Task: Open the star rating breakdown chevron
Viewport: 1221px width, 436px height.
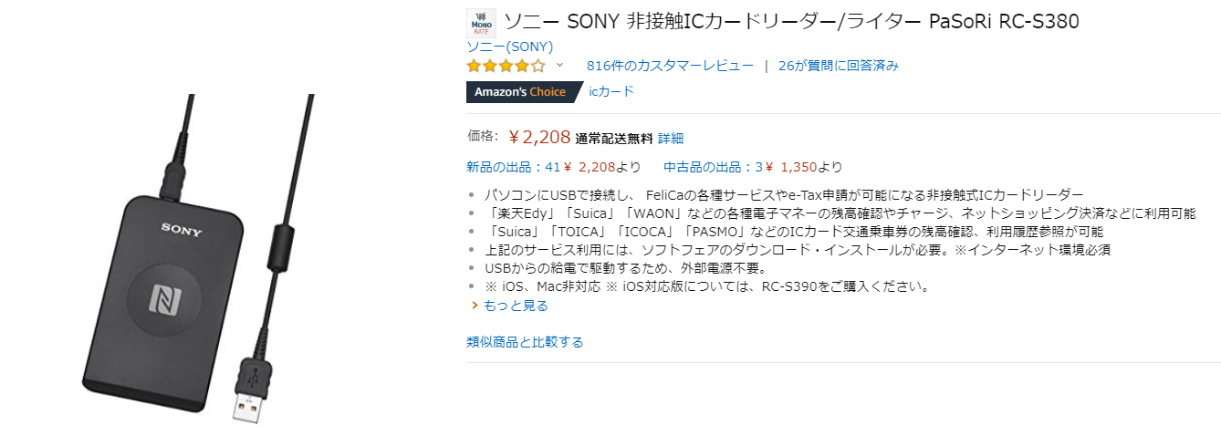Action: [x=559, y=66]
